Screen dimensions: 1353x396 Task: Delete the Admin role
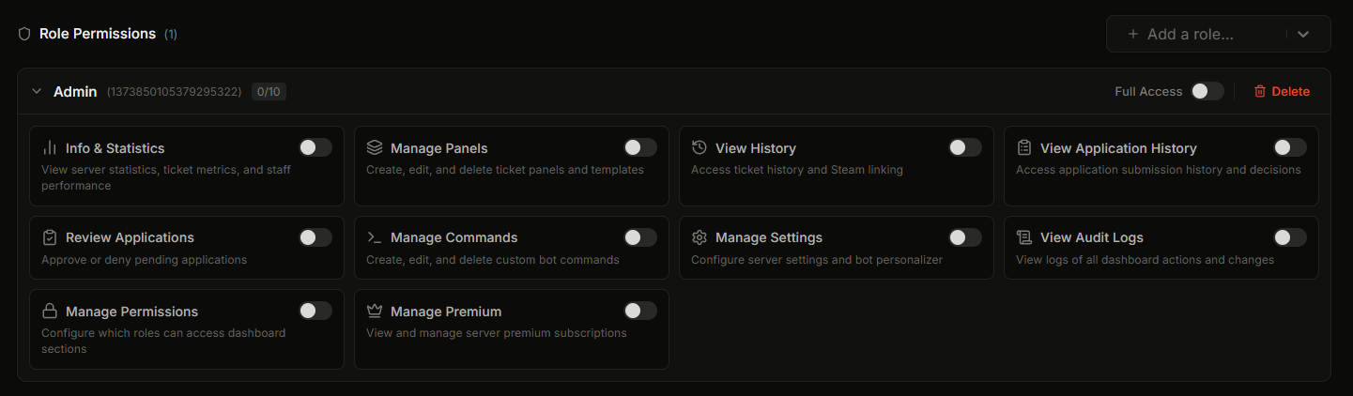pos(1282,91)
